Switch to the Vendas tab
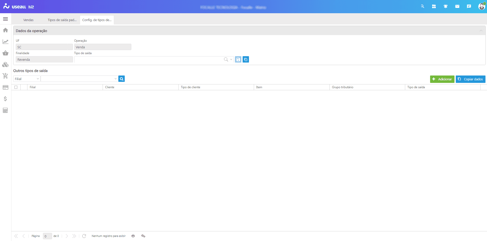Image resolution: width=487 pixels, height=241 pixels. (x=28, y=20)
